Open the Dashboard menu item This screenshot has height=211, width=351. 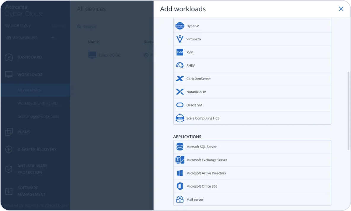coord(30,57)
